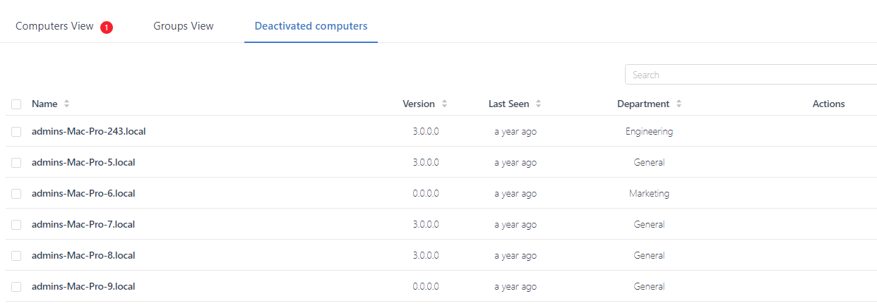Sort by Name column sort icon
877x308 pixels.
(66, 104)
